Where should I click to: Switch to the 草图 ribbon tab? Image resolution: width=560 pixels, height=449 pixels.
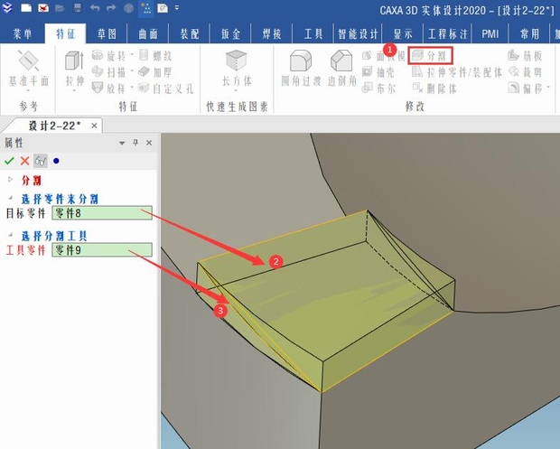click(107, 34)
